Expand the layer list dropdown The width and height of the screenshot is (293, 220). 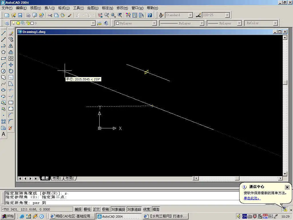(93, 23)
